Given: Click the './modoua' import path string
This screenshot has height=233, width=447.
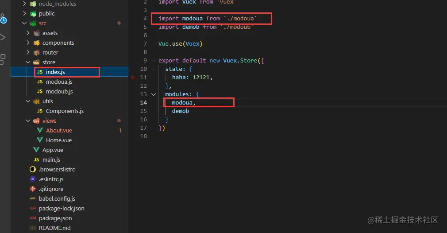Looking at the screenshot, I should point(240,18).
